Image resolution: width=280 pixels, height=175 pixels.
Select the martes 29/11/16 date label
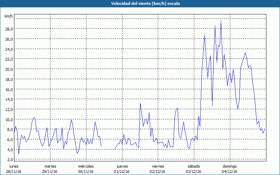[x=50, y=169]
